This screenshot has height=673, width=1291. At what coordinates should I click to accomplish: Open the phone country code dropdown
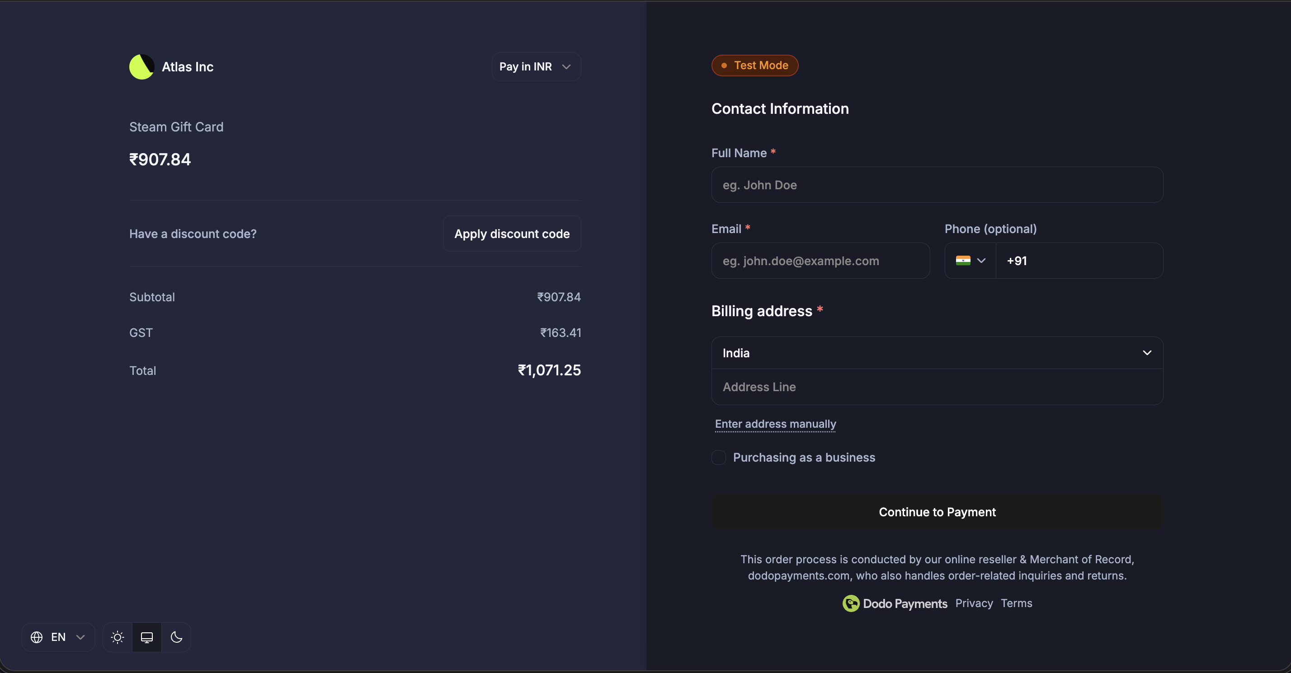[970, 260]
